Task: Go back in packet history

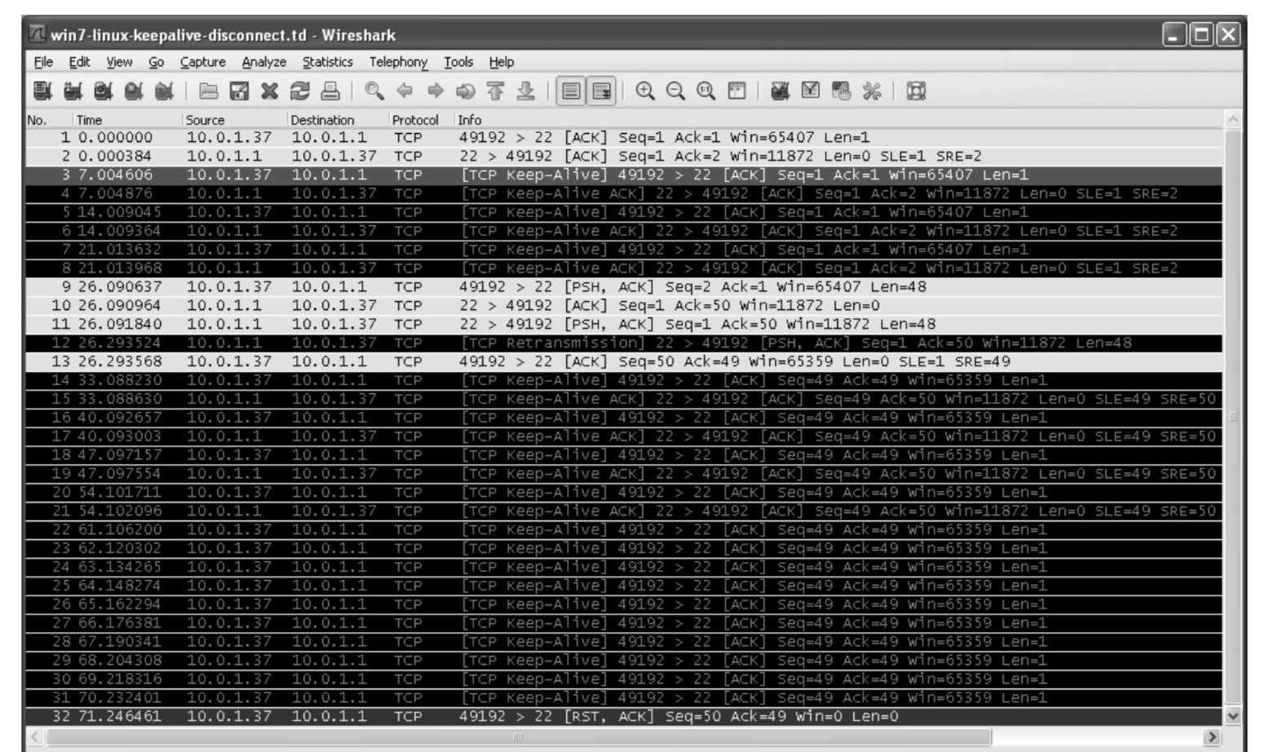Action: 405,91
